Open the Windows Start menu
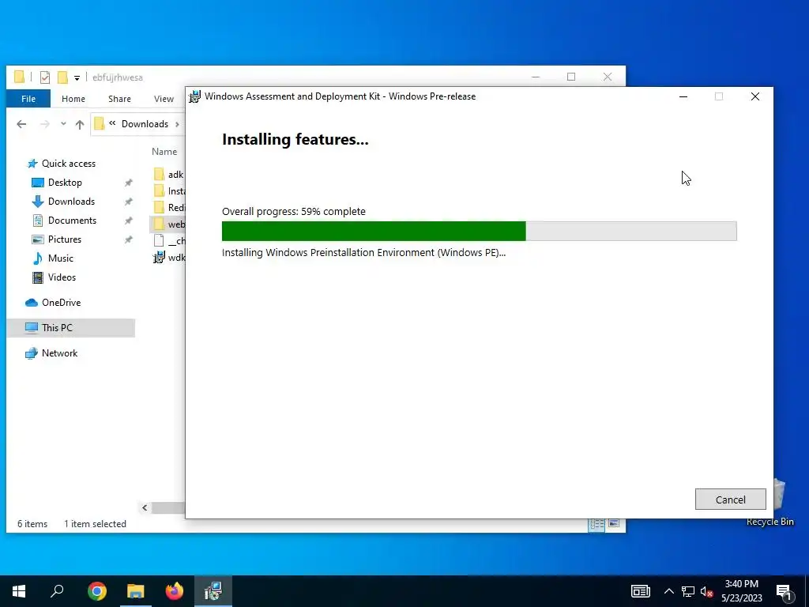This screenshot has width=809, height=607. click(x=19, y=591)
